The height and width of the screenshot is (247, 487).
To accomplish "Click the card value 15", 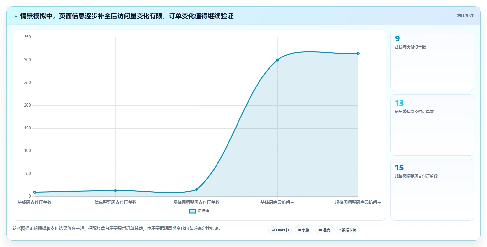I will coord(399,168).
